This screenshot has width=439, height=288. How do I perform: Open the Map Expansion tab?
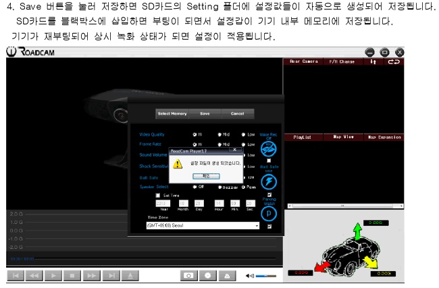point(384,138)
